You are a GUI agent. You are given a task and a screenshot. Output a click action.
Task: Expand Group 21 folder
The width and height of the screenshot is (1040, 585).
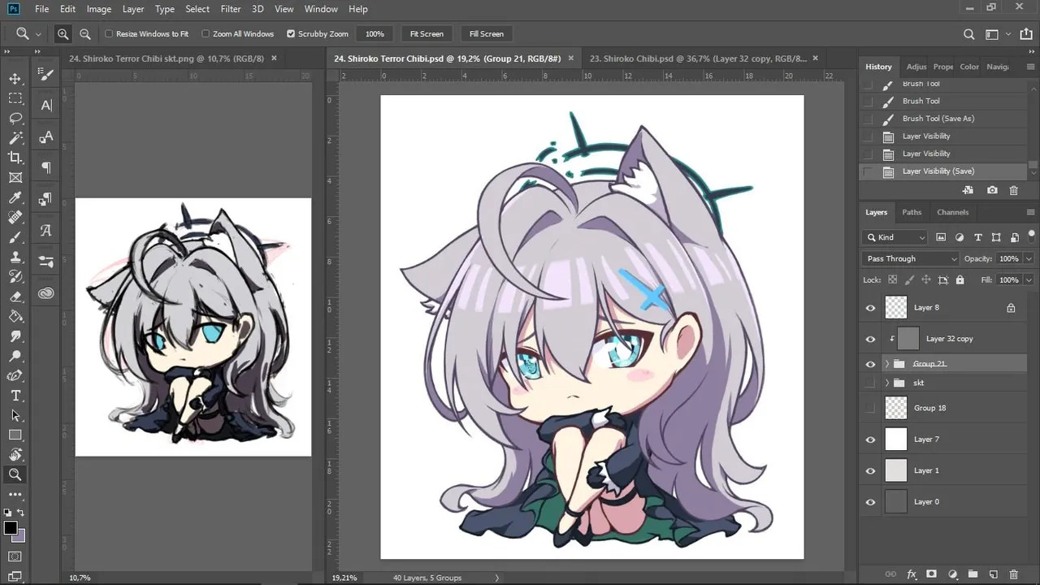887,364
